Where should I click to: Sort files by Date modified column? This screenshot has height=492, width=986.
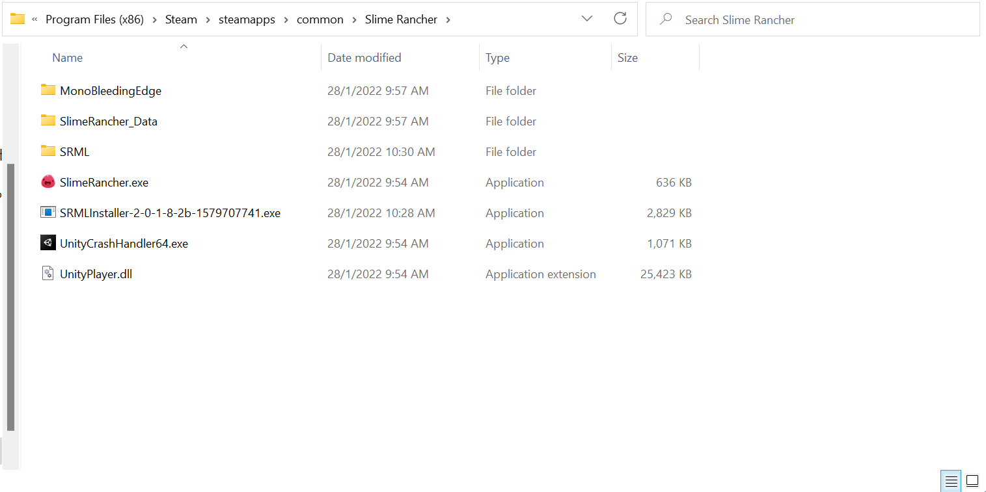(x=364, y=57)
